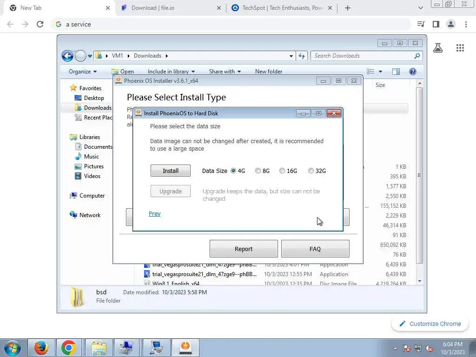Click Open in Explorer toolbar

123,72
